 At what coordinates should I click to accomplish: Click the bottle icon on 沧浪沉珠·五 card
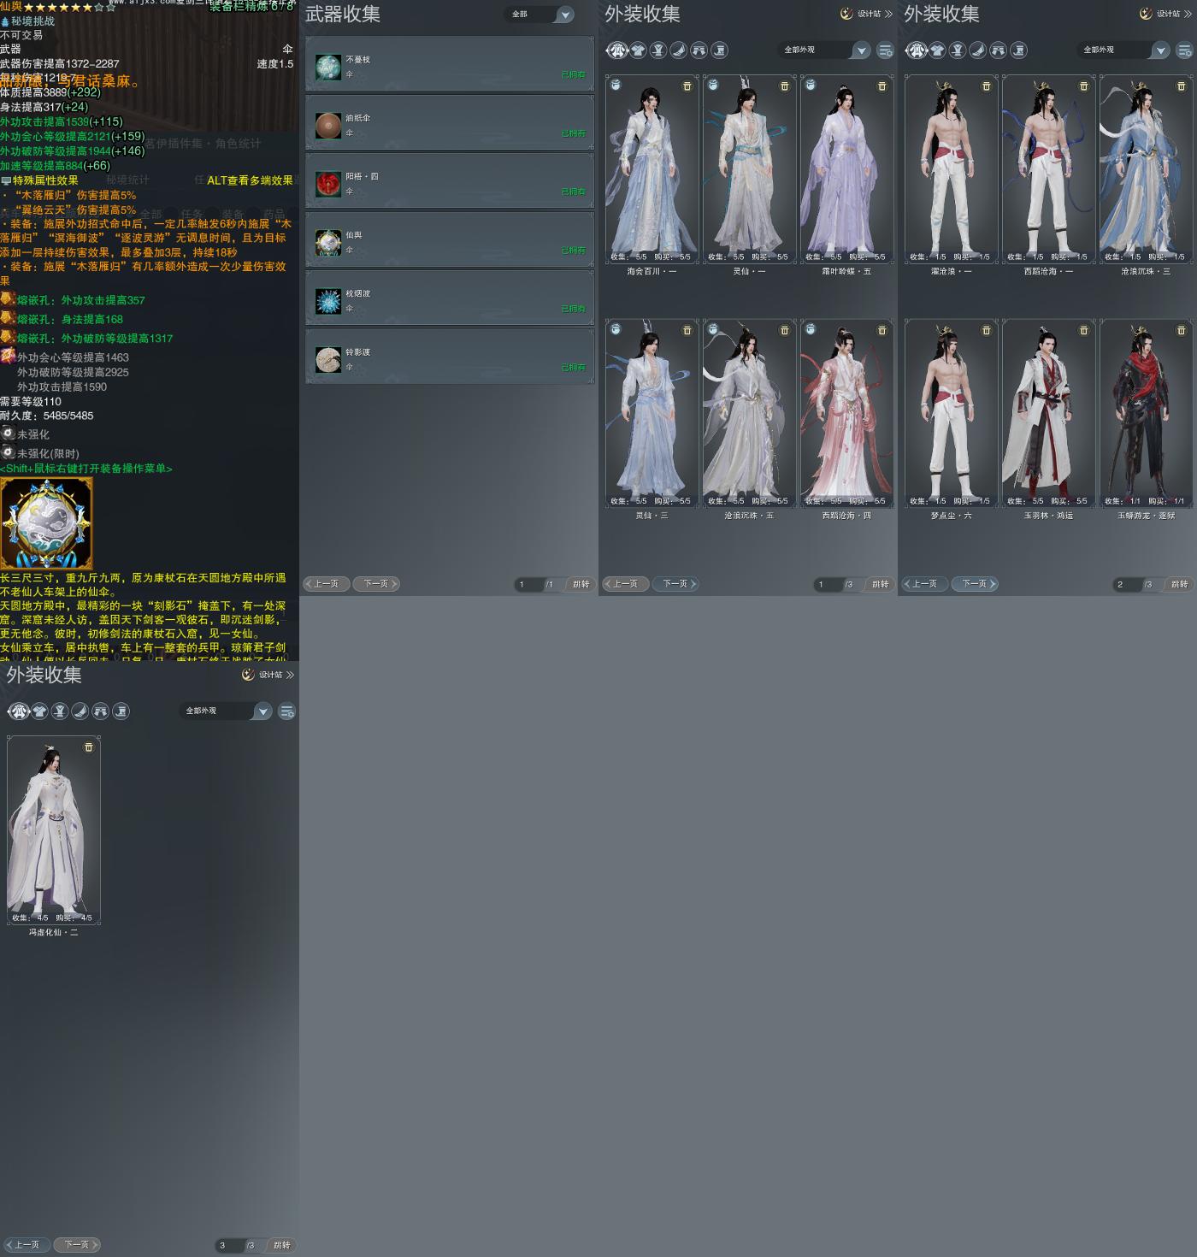click(713, 329)
